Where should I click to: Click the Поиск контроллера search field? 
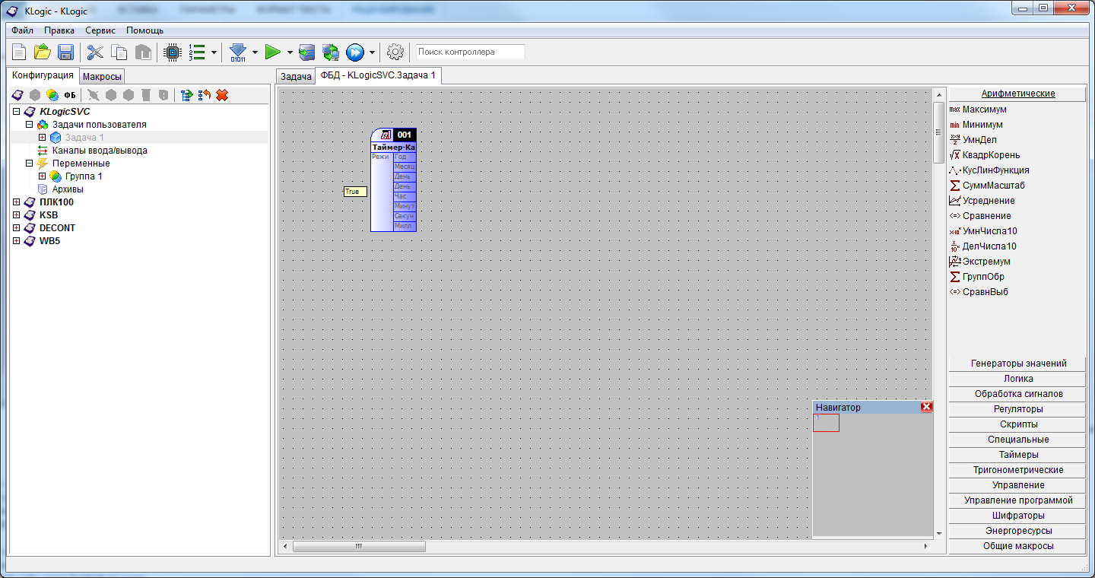(x=470, y=52)
